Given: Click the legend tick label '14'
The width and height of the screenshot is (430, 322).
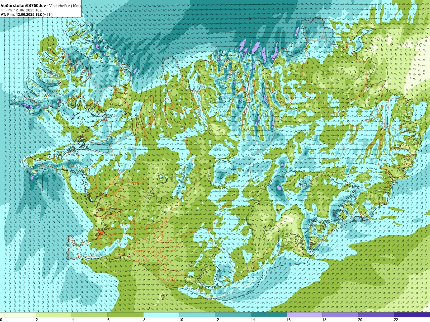Looking at the screenshot, I should coord(253,320).
